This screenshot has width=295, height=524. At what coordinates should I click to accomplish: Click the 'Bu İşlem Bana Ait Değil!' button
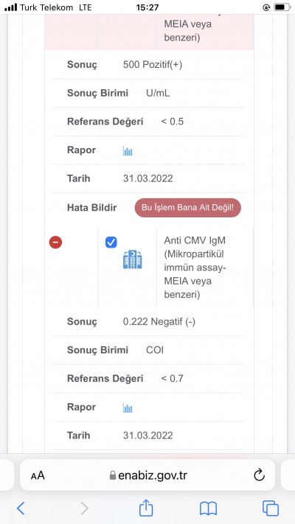pos(187,208)
